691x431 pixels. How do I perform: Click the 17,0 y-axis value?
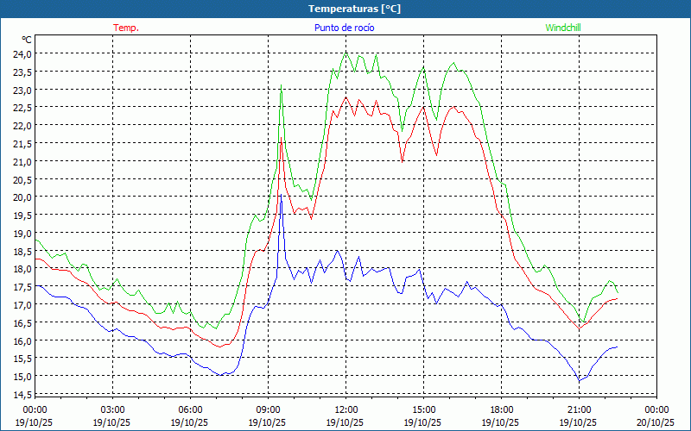(21, 305)
